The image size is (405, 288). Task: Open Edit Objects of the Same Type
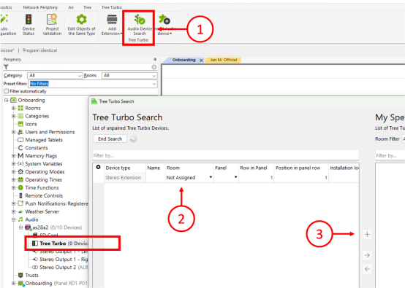click(81, 25)
